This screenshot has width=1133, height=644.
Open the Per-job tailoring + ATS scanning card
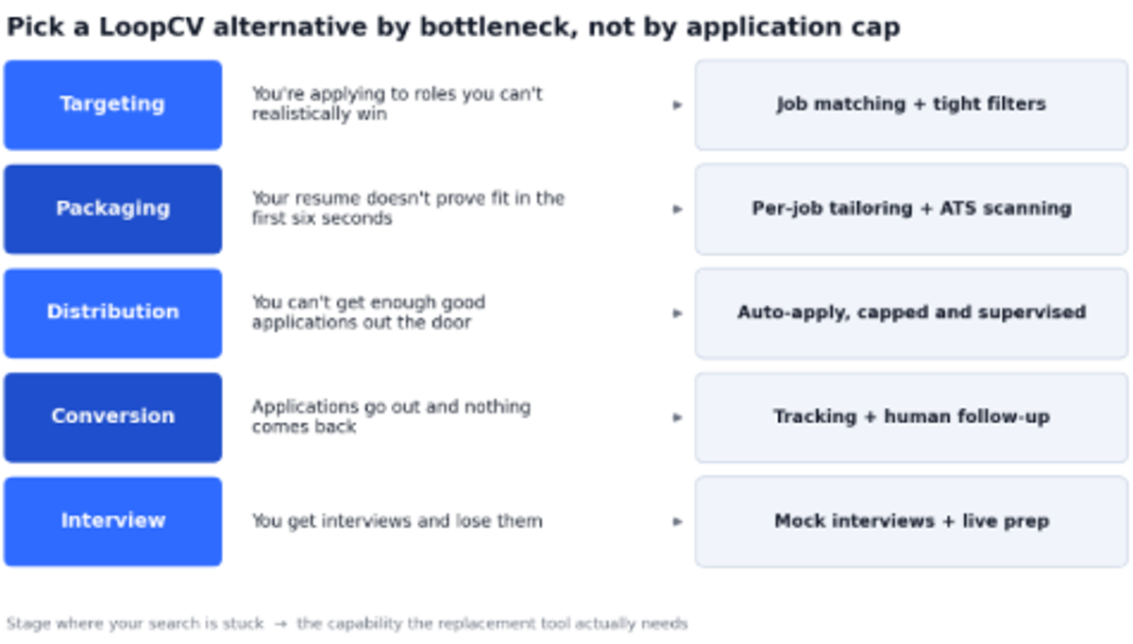pos(911,209)
